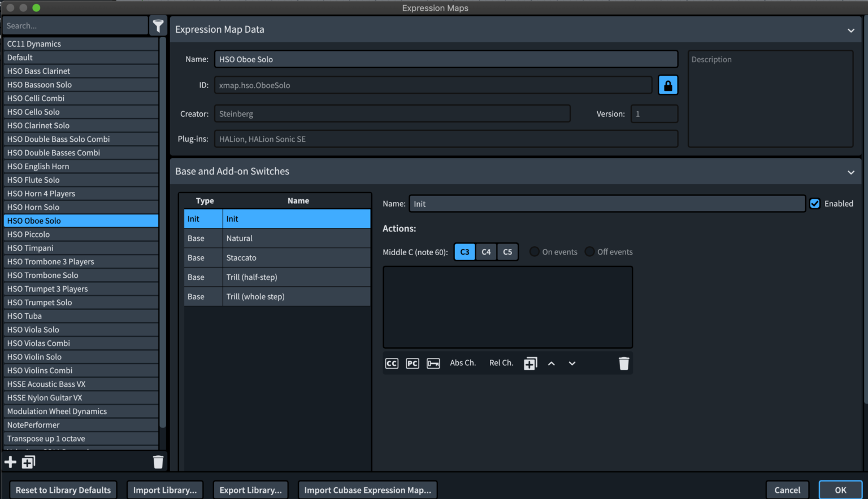Duplicate the selected expression map

click(x=28, y=462)
